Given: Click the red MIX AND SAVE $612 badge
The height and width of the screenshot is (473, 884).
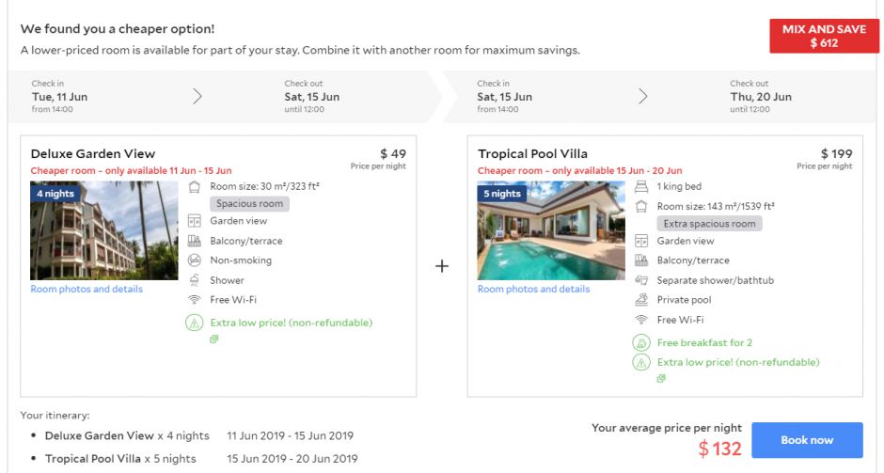Looking at the screenshot, I should click(824, 37).
